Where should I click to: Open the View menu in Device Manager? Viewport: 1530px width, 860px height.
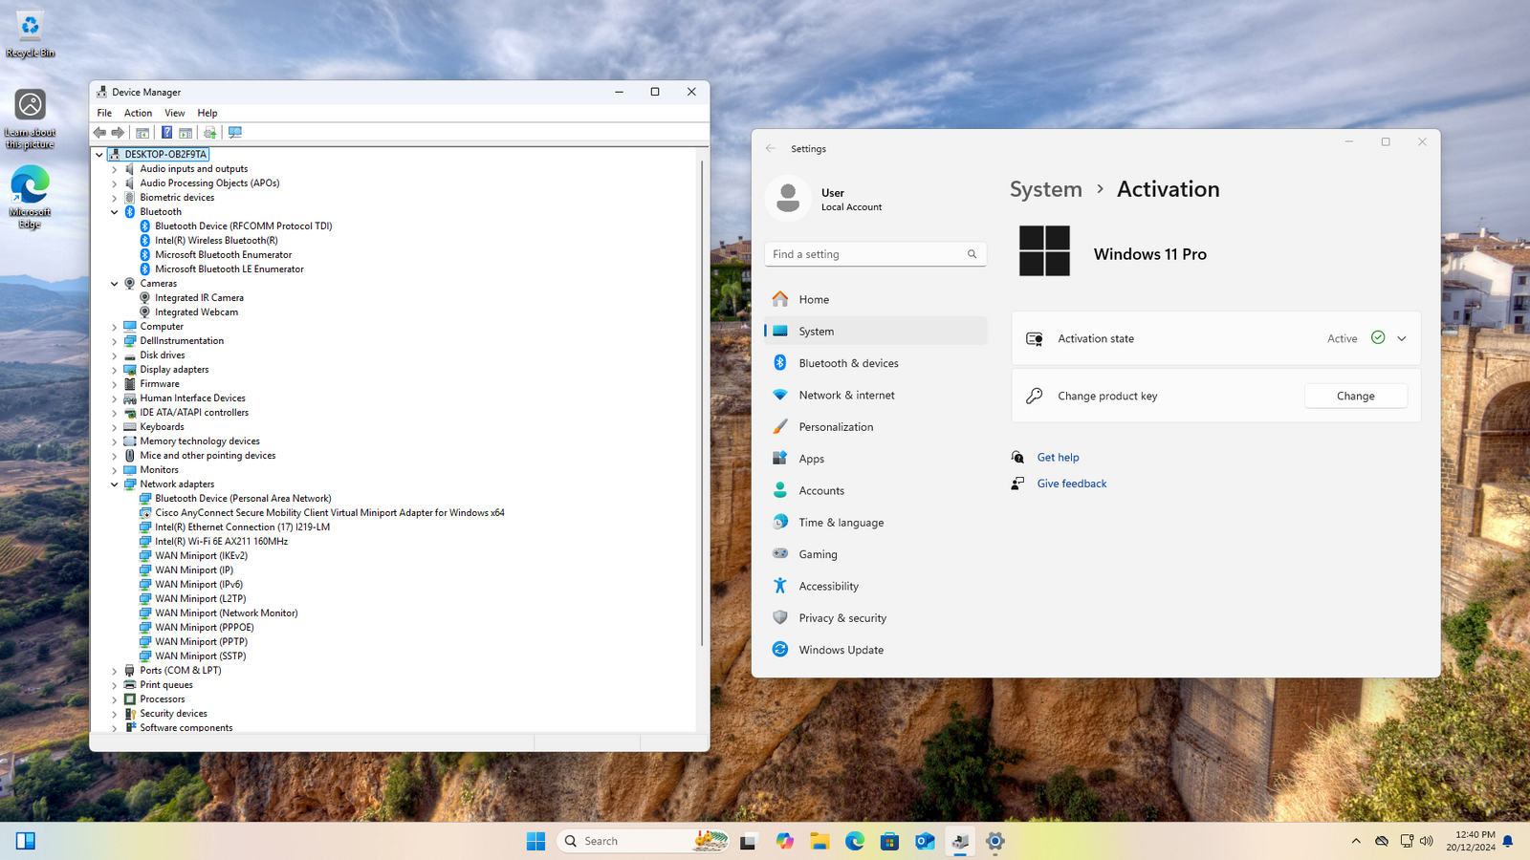click(x=174, y=113)
